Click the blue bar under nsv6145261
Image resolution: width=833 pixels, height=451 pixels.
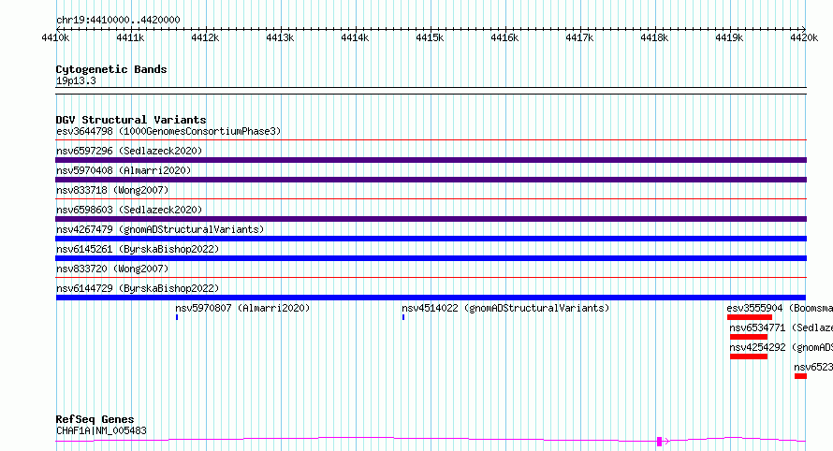431,258
